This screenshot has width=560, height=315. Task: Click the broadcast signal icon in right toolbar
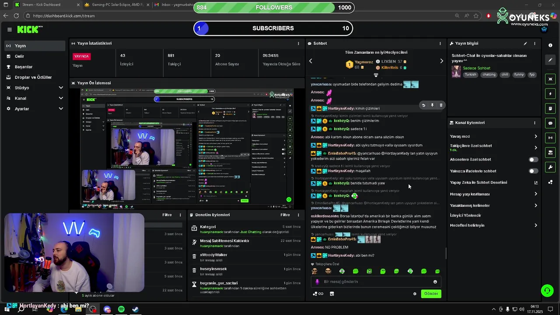(x=550, y=138)
